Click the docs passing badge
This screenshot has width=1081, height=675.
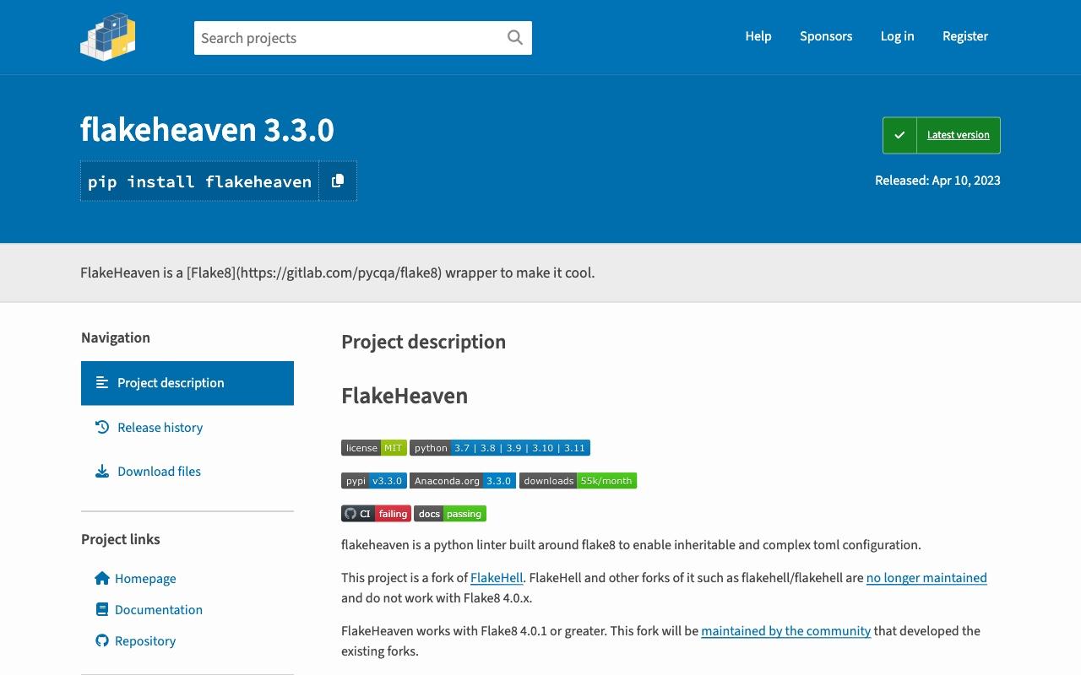[x=450, y=513]
